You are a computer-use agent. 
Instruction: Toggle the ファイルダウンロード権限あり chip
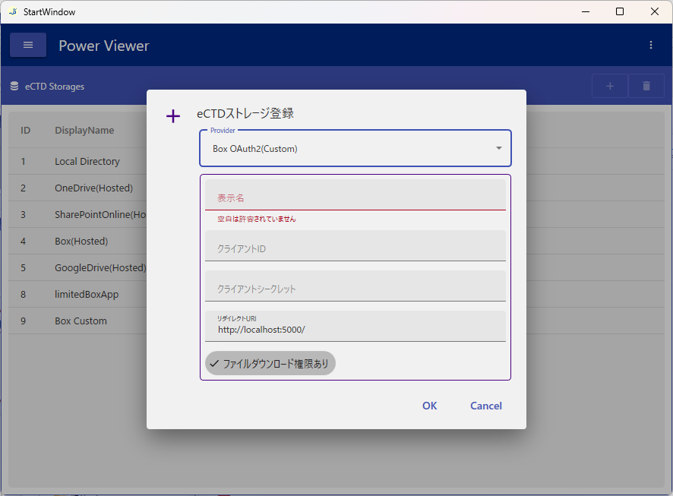coord(270,364)
